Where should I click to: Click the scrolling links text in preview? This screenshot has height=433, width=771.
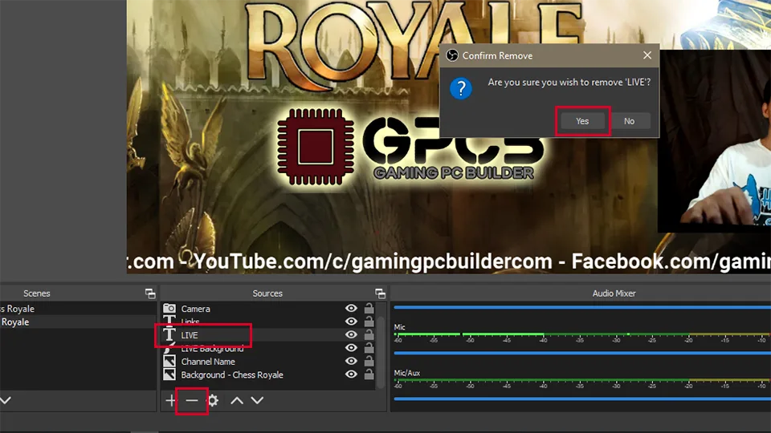click(448, 261)
